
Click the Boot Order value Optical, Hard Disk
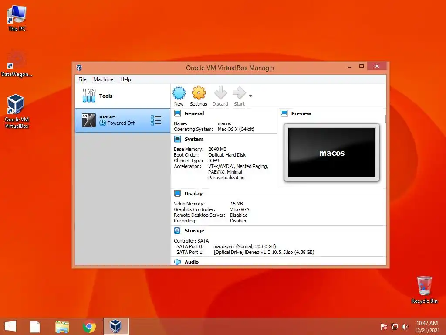[x=226, y=155]
